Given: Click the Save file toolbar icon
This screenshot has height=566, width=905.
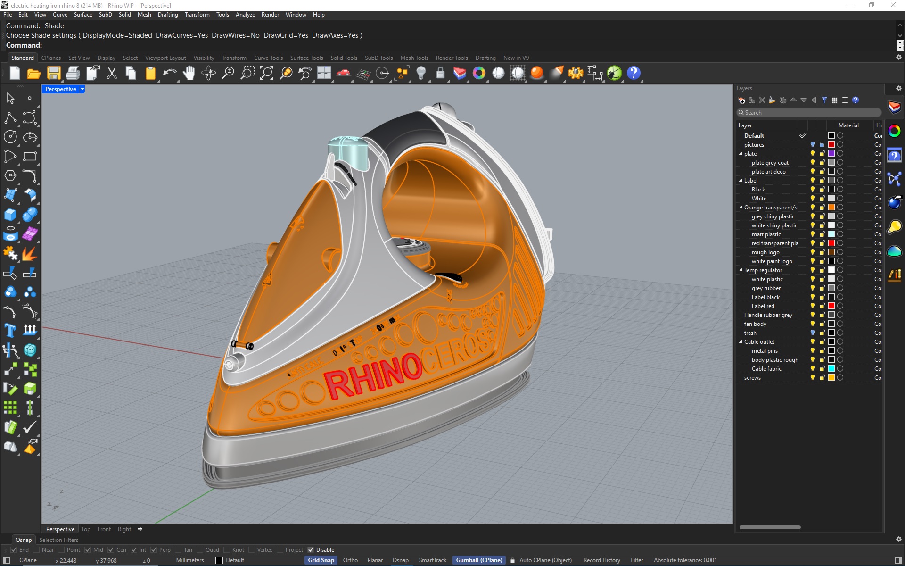Looking at the screenshot, I should pos(54,73).
